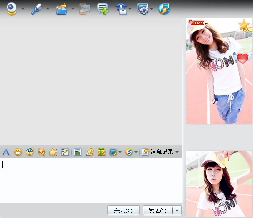Start a video call with webcam icon

coord(11,9)
